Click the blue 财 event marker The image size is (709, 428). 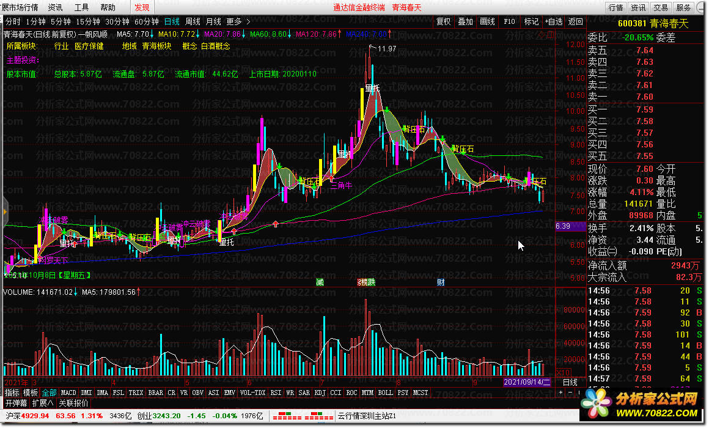441,282
